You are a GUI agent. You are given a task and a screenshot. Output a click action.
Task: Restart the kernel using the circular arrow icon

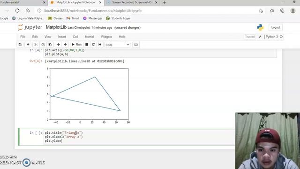tap(93, 45)
